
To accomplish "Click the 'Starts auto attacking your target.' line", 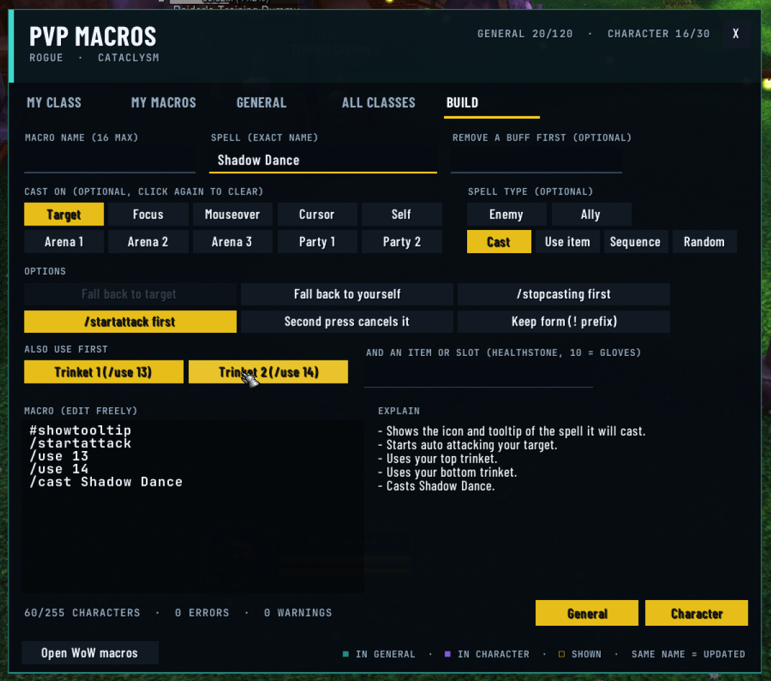I will click(x=468, y=445).
